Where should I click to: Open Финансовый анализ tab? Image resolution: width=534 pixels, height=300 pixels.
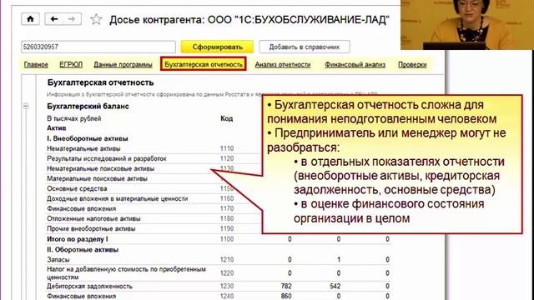click(x=355, y=65)
